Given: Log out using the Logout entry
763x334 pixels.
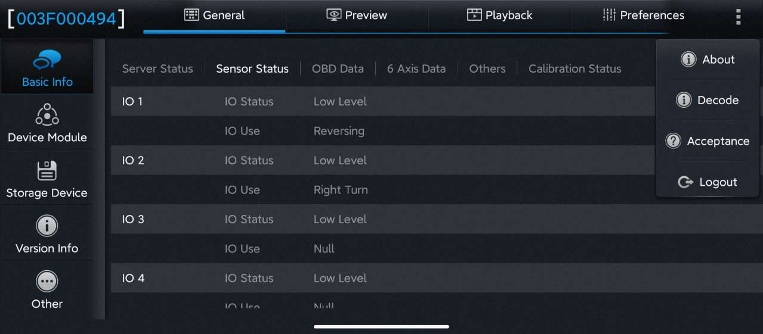Looking at the screenshot, I should point(708,182).
